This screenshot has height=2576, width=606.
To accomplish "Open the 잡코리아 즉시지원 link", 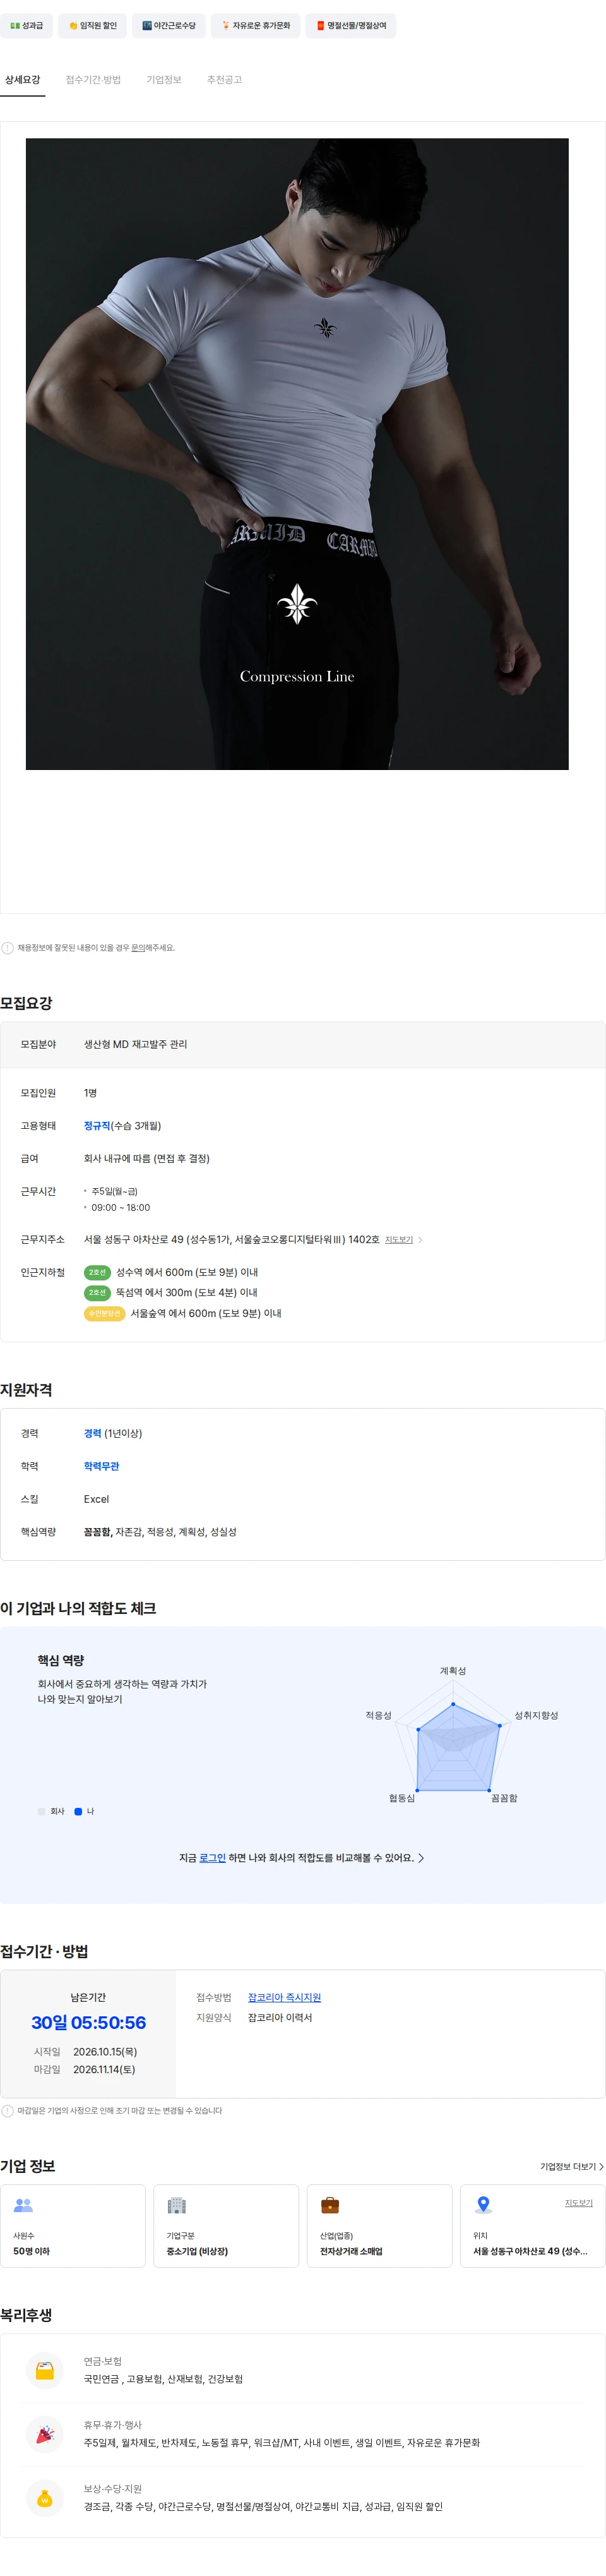I will click(284, 1998).
